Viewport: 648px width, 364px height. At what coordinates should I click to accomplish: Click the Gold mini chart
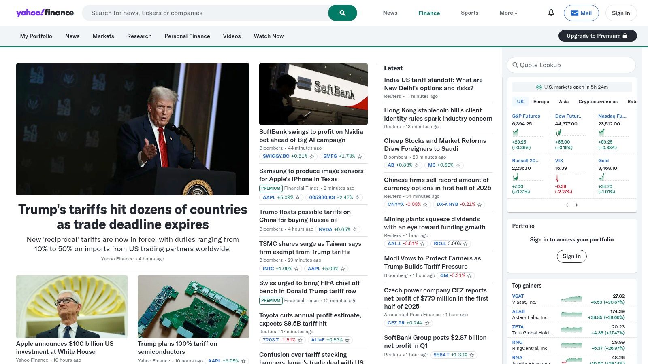(x=613, y=177)
